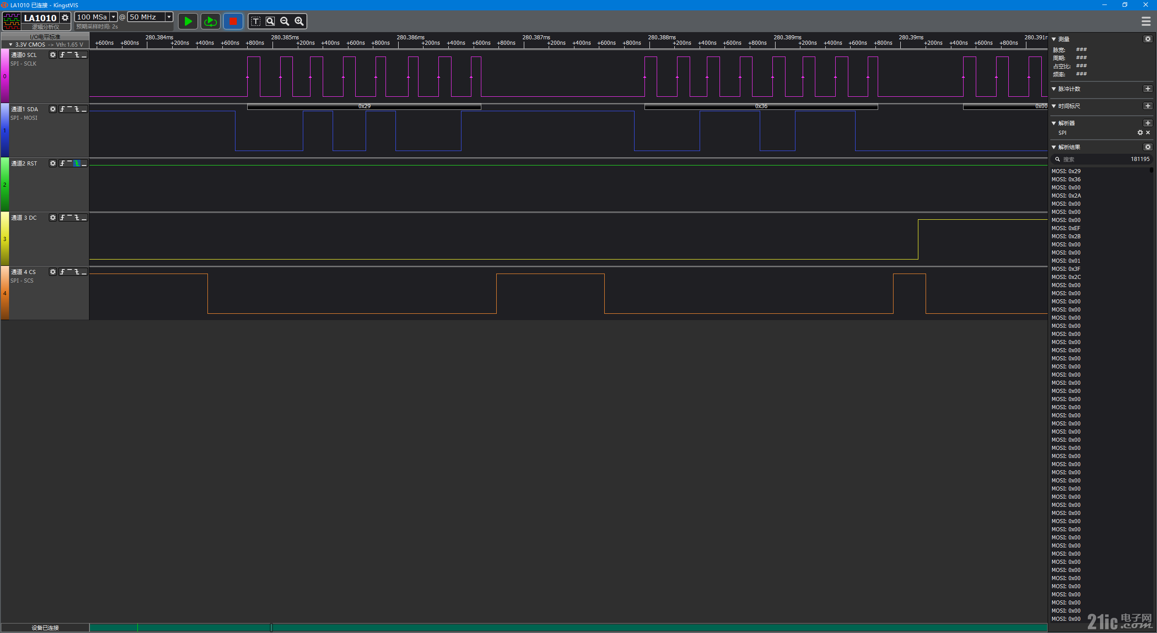Select result row MOSI: 0x2A
The height and width of the screenshot is (633, 1157).
[1100, 196]
